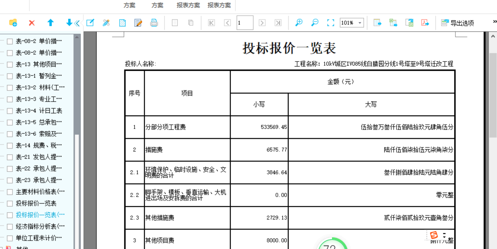Select the 表-22 承包人提 report item
Viewport: 497px width, 249px height.
point(39,169)
